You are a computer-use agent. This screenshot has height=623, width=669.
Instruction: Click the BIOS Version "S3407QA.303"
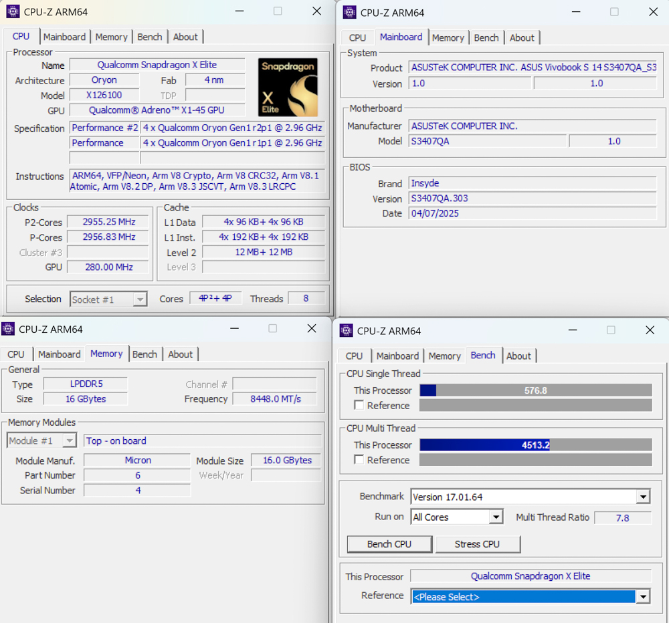[533, 199]
